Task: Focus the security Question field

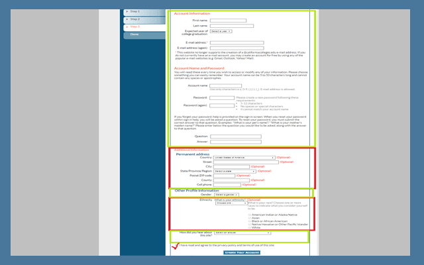Action: coord(236,136)
